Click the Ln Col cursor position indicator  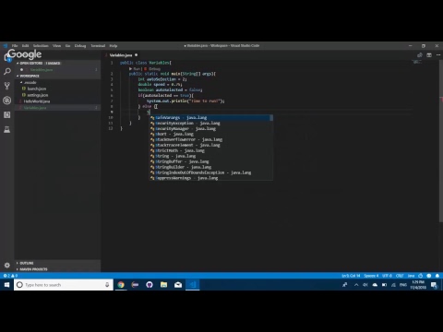point(351,276)
